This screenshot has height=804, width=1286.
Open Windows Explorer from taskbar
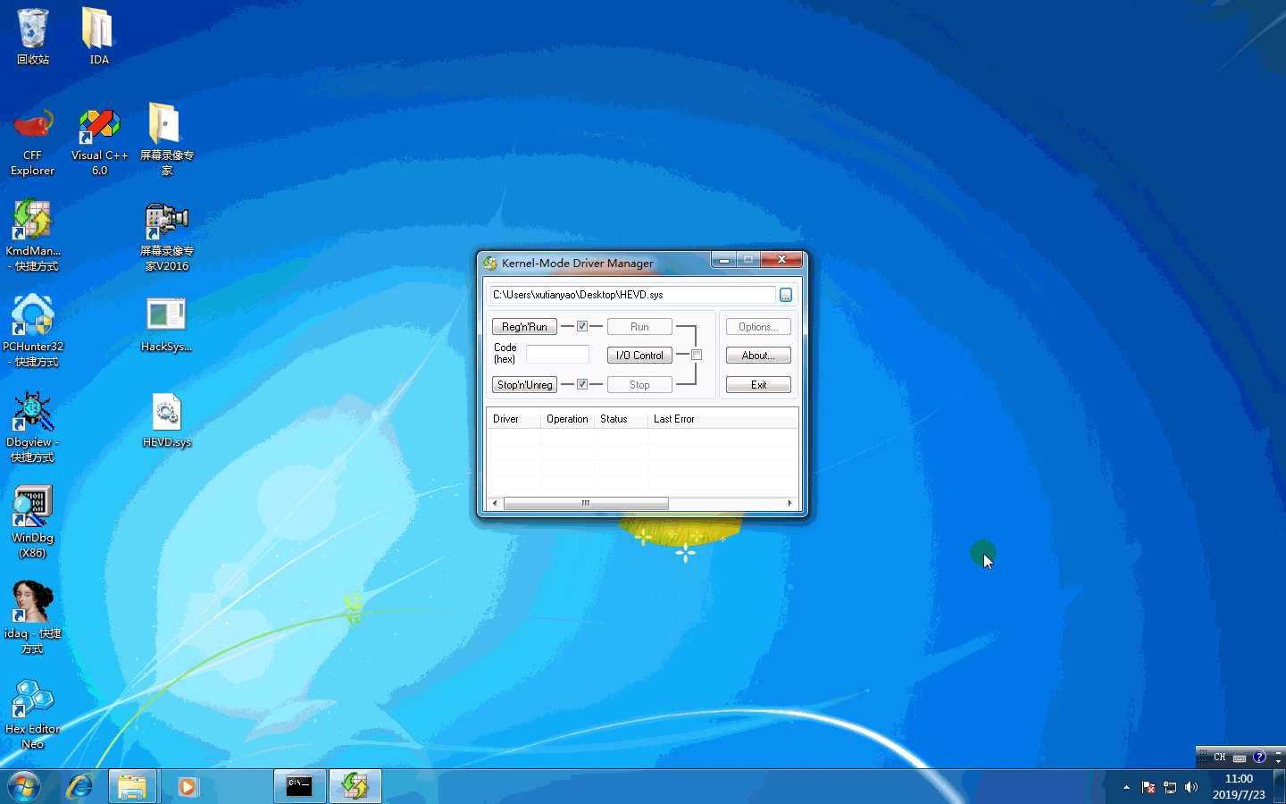[x=132, y=787]
